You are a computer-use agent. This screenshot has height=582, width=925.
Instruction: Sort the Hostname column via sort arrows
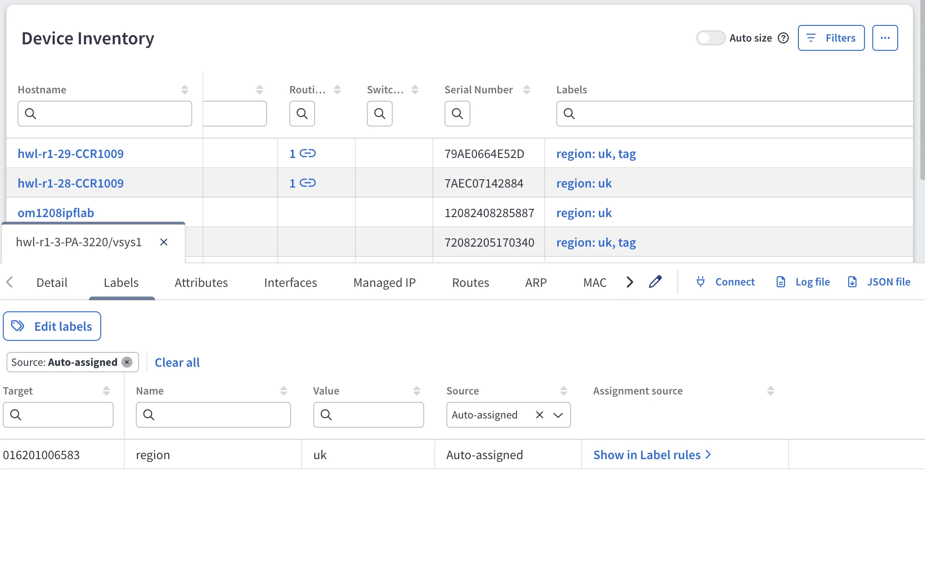185,90
